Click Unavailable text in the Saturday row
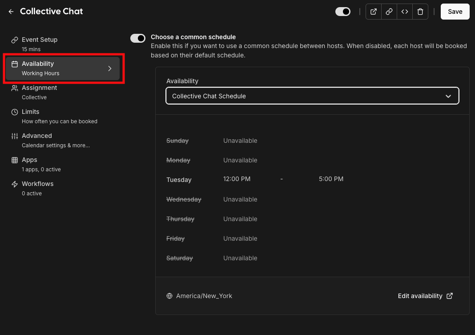Image resolution: width=475 pixels, height=335 pixels. click(x=240, y=258)
